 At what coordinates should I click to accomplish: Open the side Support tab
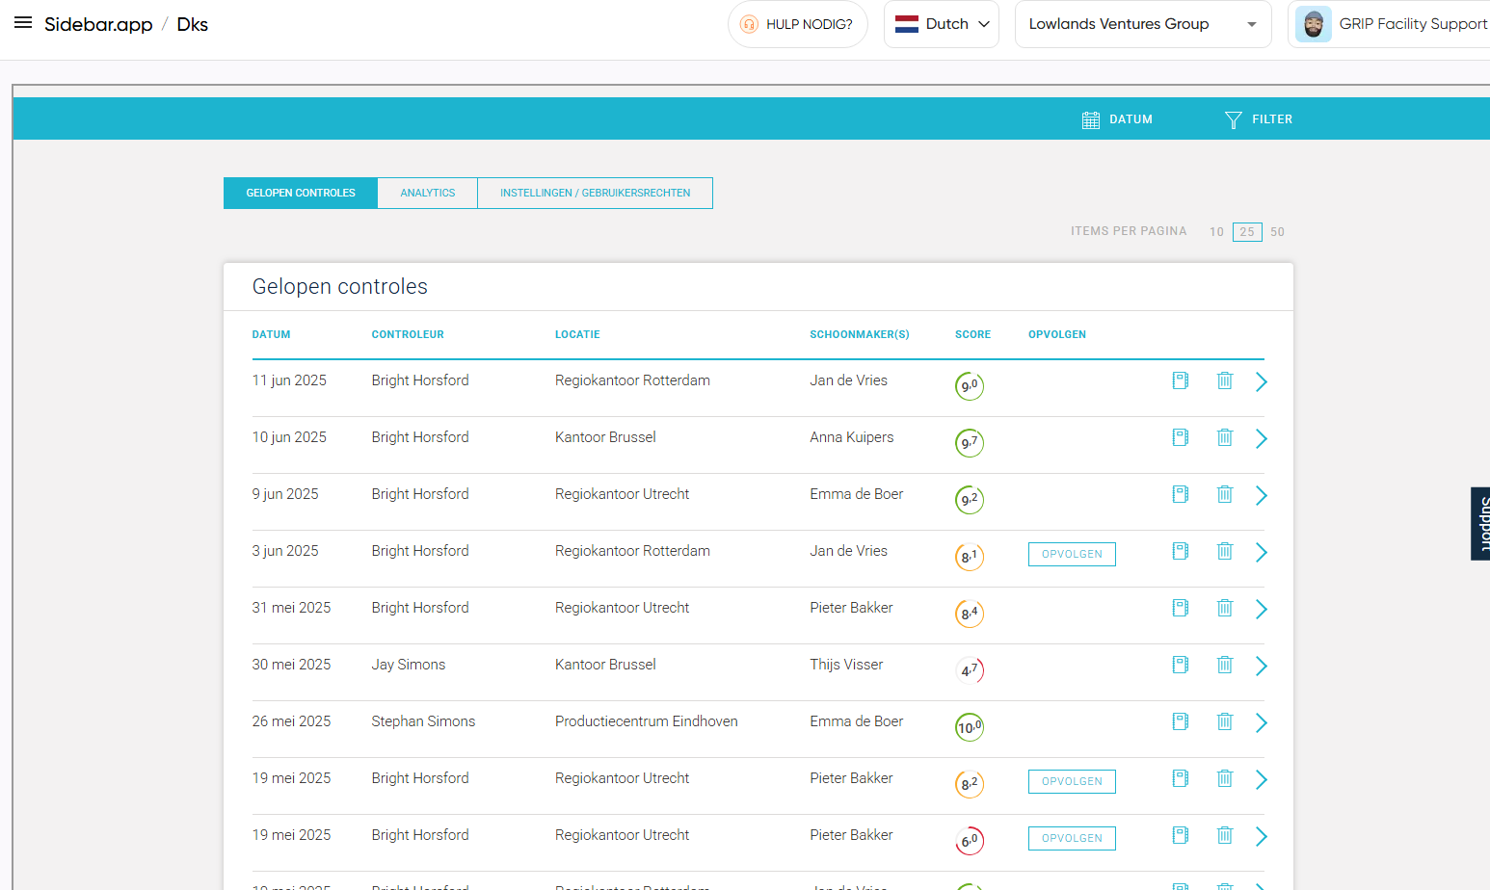click(1481, 524)
